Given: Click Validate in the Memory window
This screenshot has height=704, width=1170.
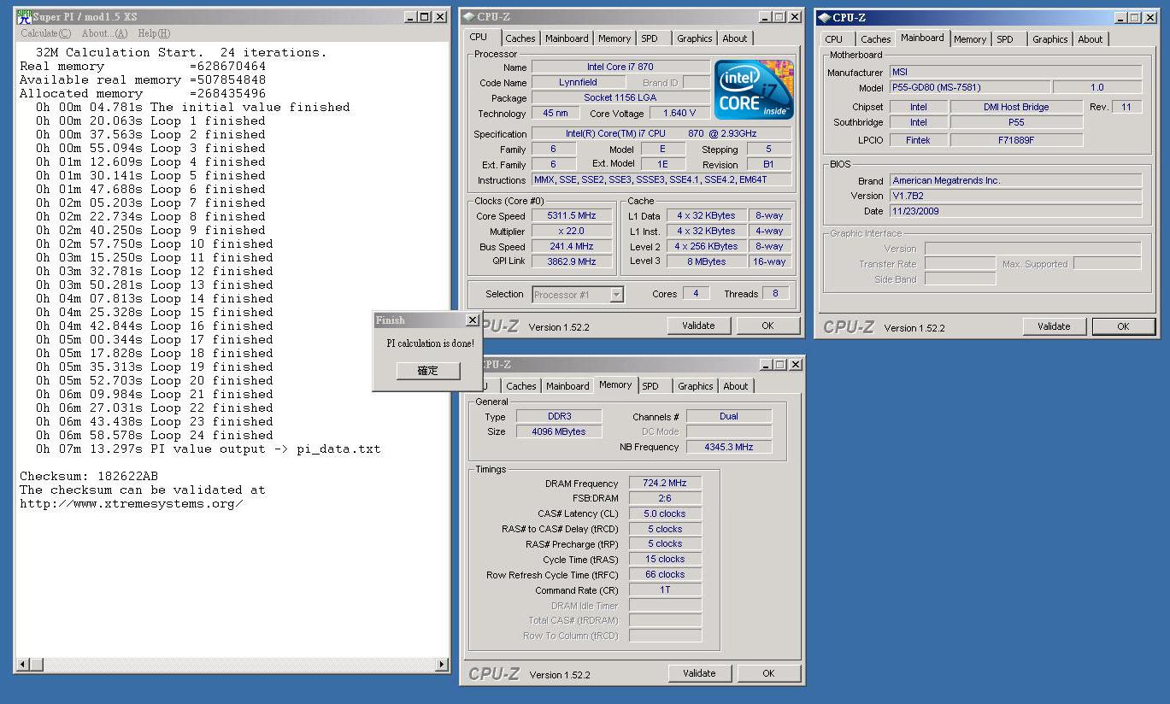Looking at the screenshot, I should pos(699,673).
